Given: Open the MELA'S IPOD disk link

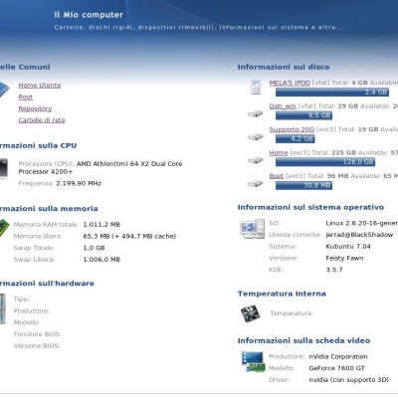Looking at the screenshot, I should click(290, 83).
